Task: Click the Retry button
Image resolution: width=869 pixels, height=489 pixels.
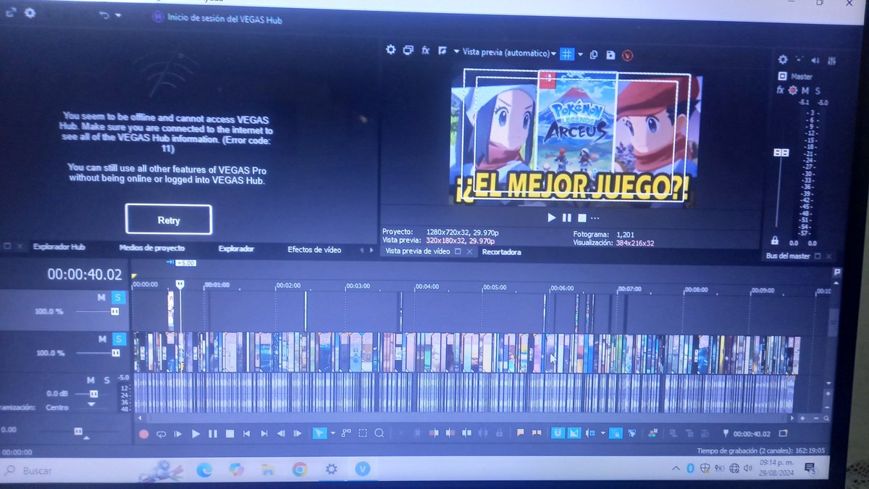Action: (169, 220)
